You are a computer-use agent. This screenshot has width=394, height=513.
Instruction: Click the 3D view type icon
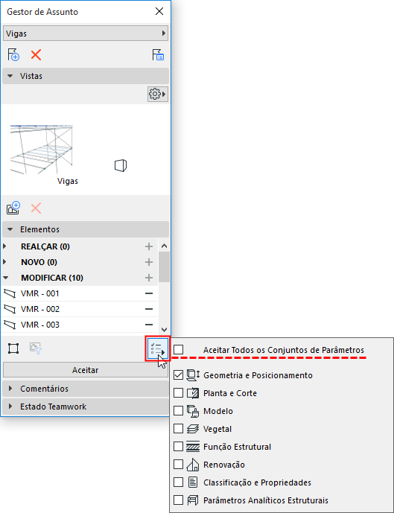121,165
